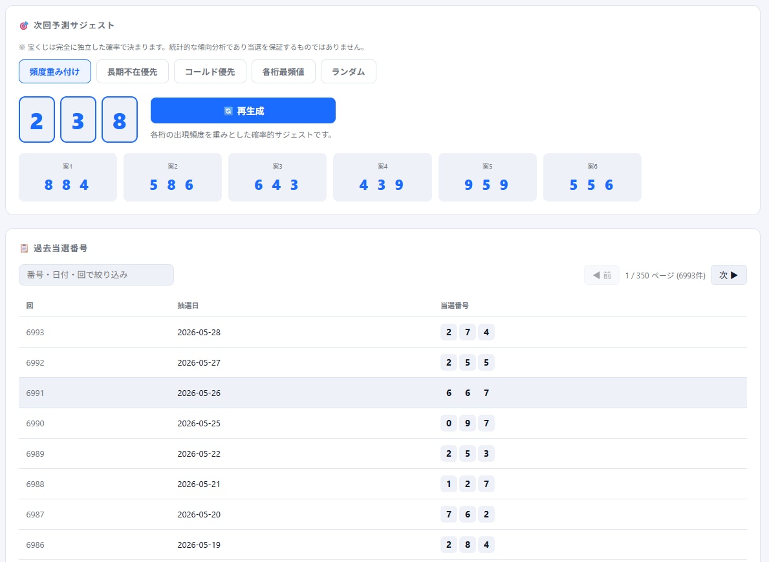The width and height of the screenshot is (769, 562).
Task: Click the date 2026-05-25
Action: click(199, 423)
